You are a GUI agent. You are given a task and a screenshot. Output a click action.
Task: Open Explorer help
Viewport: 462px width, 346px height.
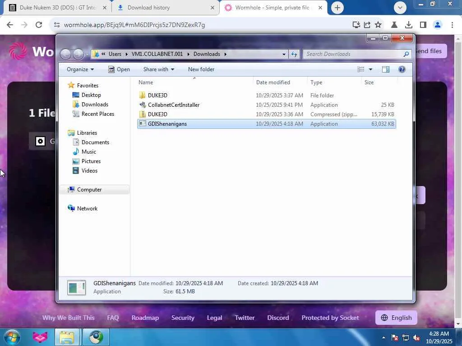point(402,69)
